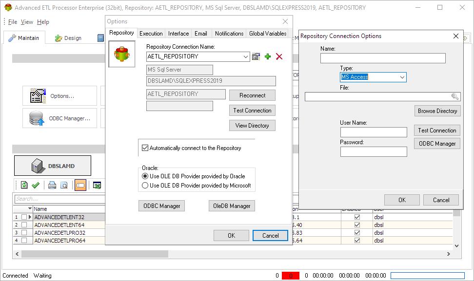The image size is (474, 281).
Task: Click the status bar progress bar
Action: (428, 275)
